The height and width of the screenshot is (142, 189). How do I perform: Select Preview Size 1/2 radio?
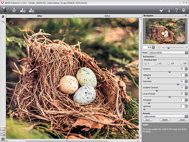pos(156,64)
